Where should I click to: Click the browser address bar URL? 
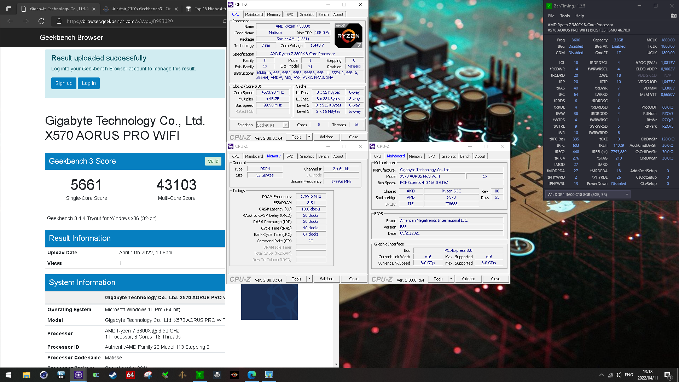pyautogui.click(x=120, y=21)
